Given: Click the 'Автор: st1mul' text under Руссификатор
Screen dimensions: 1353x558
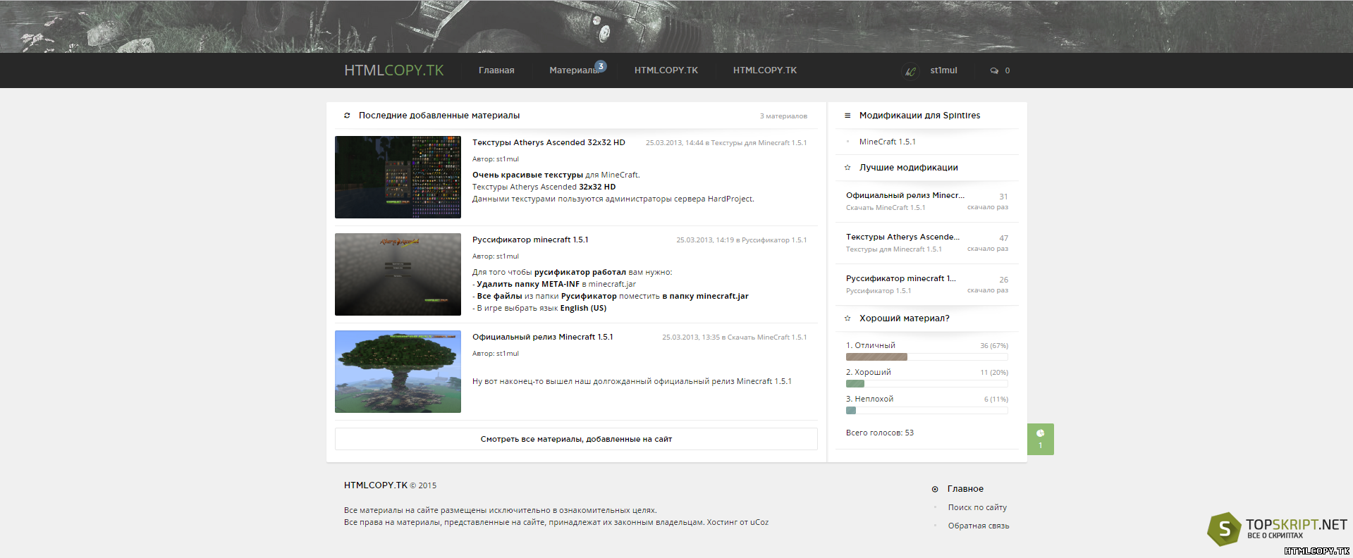Looking at the screenshot, I should [x=496, y=256].
